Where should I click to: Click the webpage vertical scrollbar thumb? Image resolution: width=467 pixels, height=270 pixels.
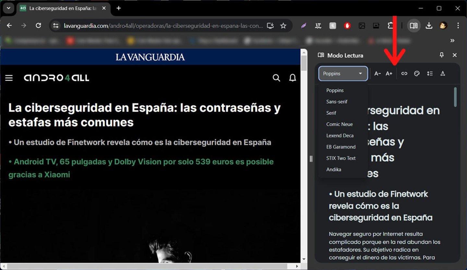[x=304, y=63]
